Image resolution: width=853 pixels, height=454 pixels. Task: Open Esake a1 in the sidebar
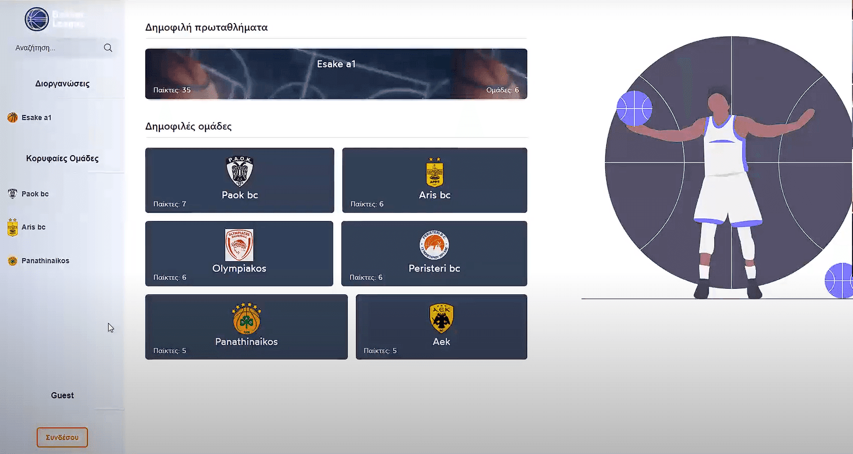[36, 118]
